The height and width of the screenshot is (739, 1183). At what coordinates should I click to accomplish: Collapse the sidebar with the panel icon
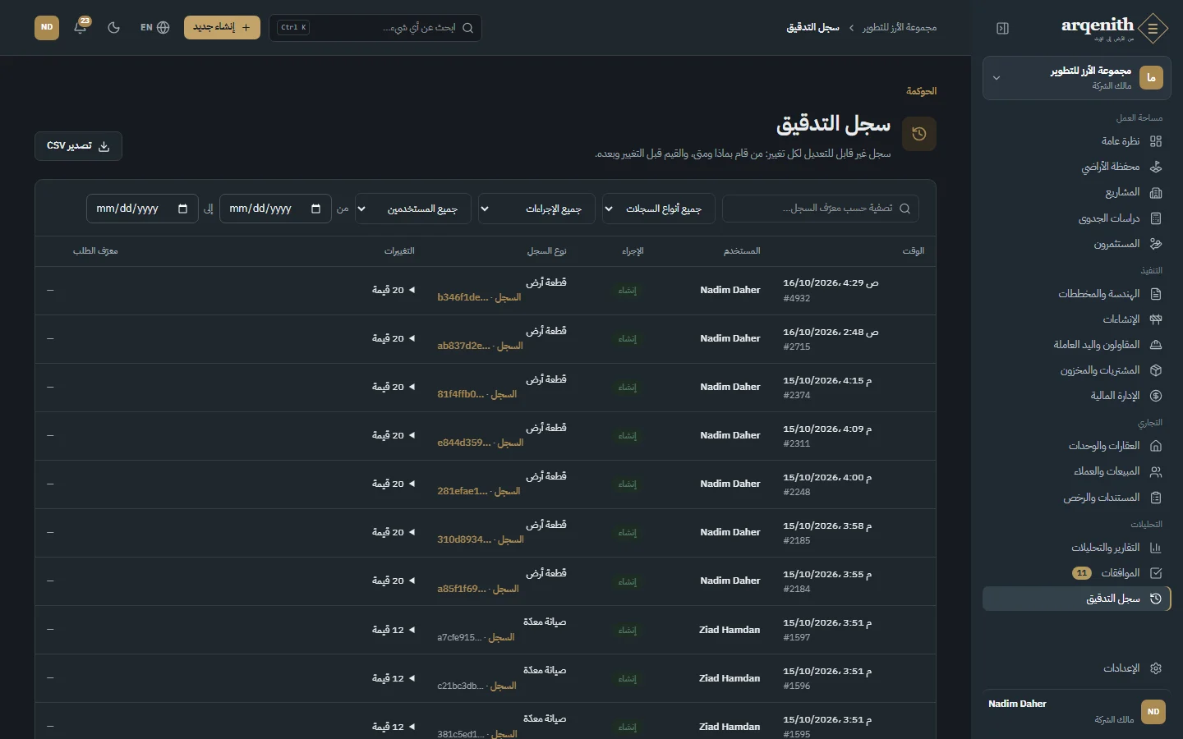[1002, 28]
